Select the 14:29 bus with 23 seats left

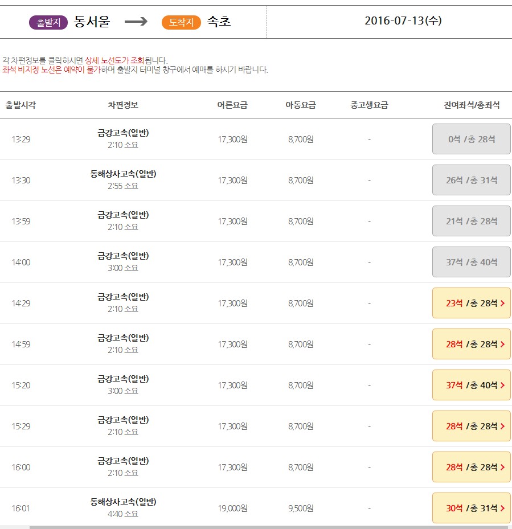(471, 303)
